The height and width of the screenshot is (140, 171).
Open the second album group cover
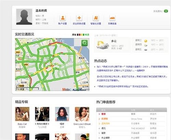(42, 114)
